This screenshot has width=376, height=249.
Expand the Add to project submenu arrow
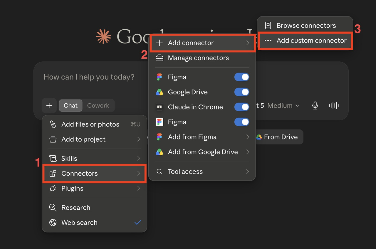pyautogui.click(x=139, y=139)
